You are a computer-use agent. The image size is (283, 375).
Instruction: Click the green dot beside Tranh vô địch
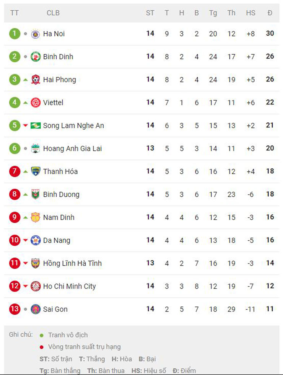pos(42,335)
